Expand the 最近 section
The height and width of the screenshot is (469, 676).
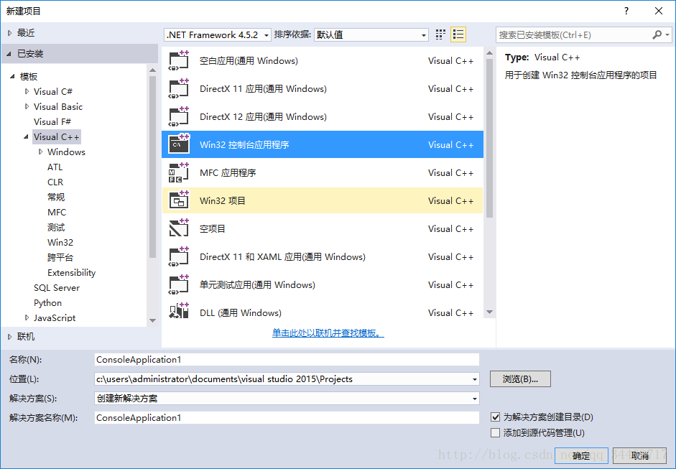coord(9,33)
